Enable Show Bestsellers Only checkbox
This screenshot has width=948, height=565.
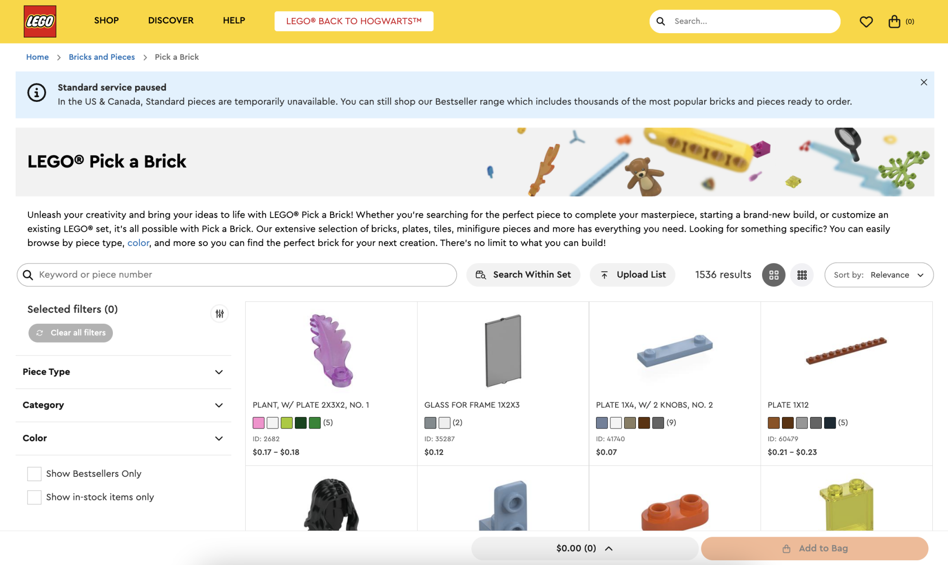[x=34, y=474]
